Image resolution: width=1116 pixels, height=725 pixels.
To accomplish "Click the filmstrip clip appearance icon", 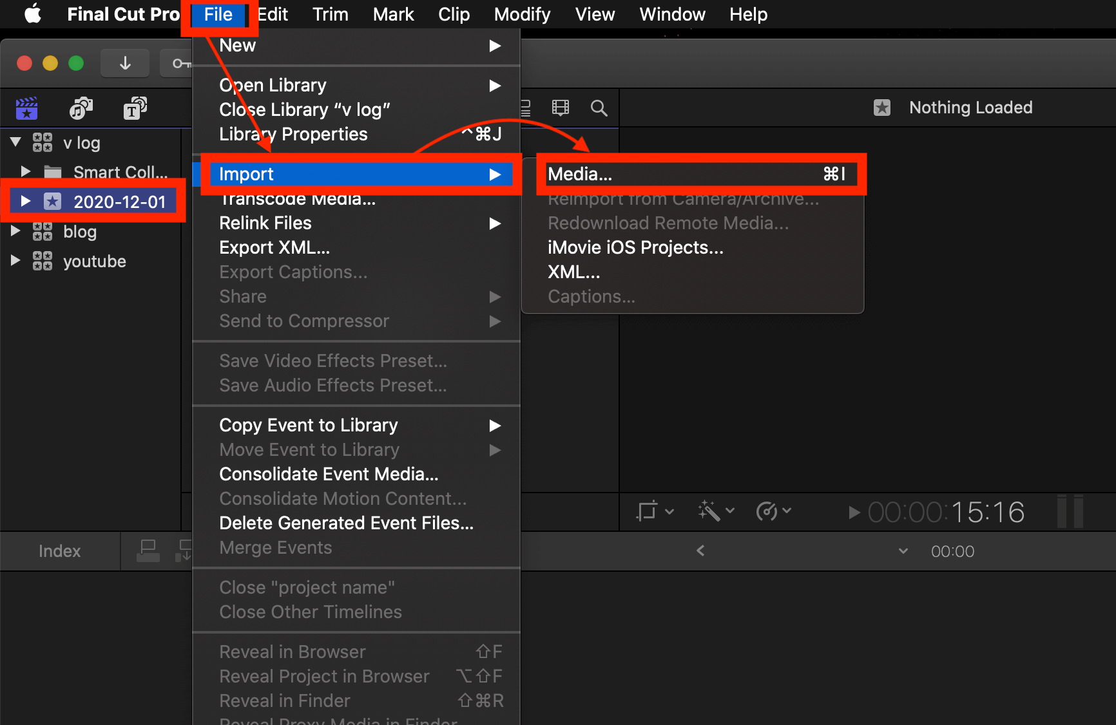I will [x=561, y=108].
